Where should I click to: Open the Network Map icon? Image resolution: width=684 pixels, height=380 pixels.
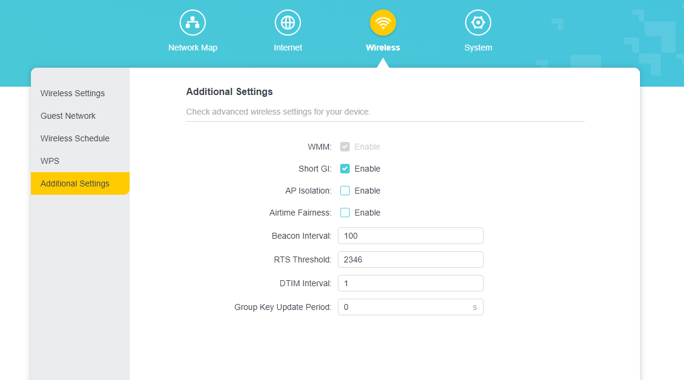click(193, 23)
